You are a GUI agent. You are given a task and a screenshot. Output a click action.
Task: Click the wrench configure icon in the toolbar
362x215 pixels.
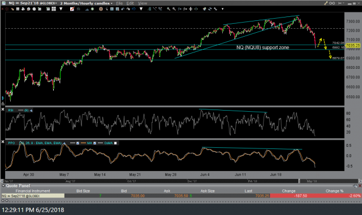(216, 9)
